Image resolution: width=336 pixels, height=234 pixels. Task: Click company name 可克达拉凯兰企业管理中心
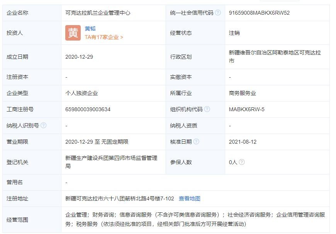pyautogui.click(x=98, y=13)
